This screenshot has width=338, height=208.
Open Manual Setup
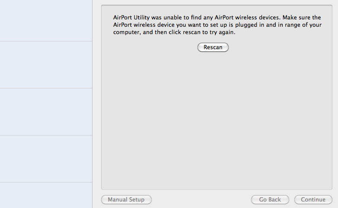point(126,200)
